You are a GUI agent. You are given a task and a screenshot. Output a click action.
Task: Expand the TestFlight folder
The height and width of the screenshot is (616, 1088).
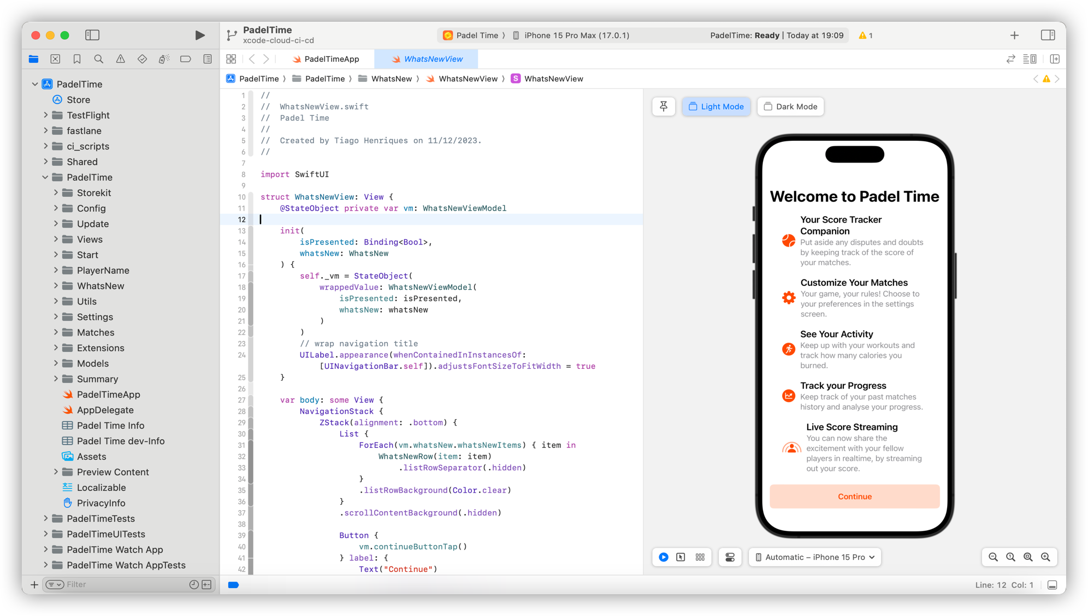pos(46,115)
